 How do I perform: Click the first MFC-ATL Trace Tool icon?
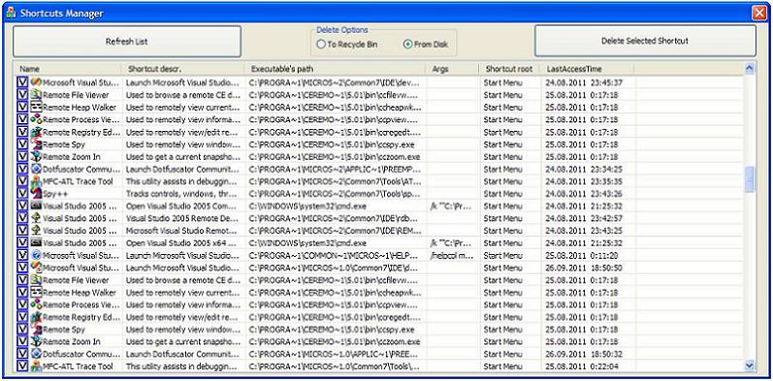pyautogui.click(x=37, y=181)
